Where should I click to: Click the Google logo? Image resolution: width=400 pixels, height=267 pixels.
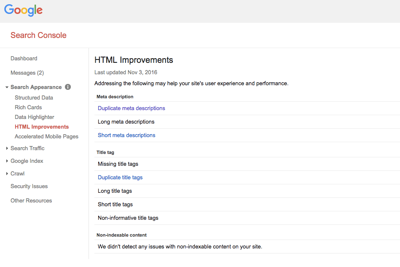point(24,10)
